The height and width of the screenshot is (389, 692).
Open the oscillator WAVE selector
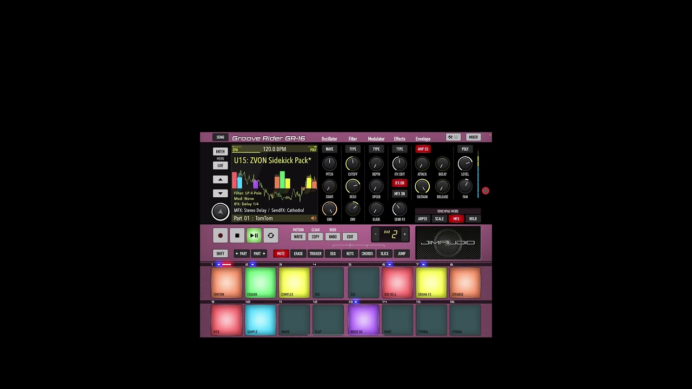pos(329,149)
